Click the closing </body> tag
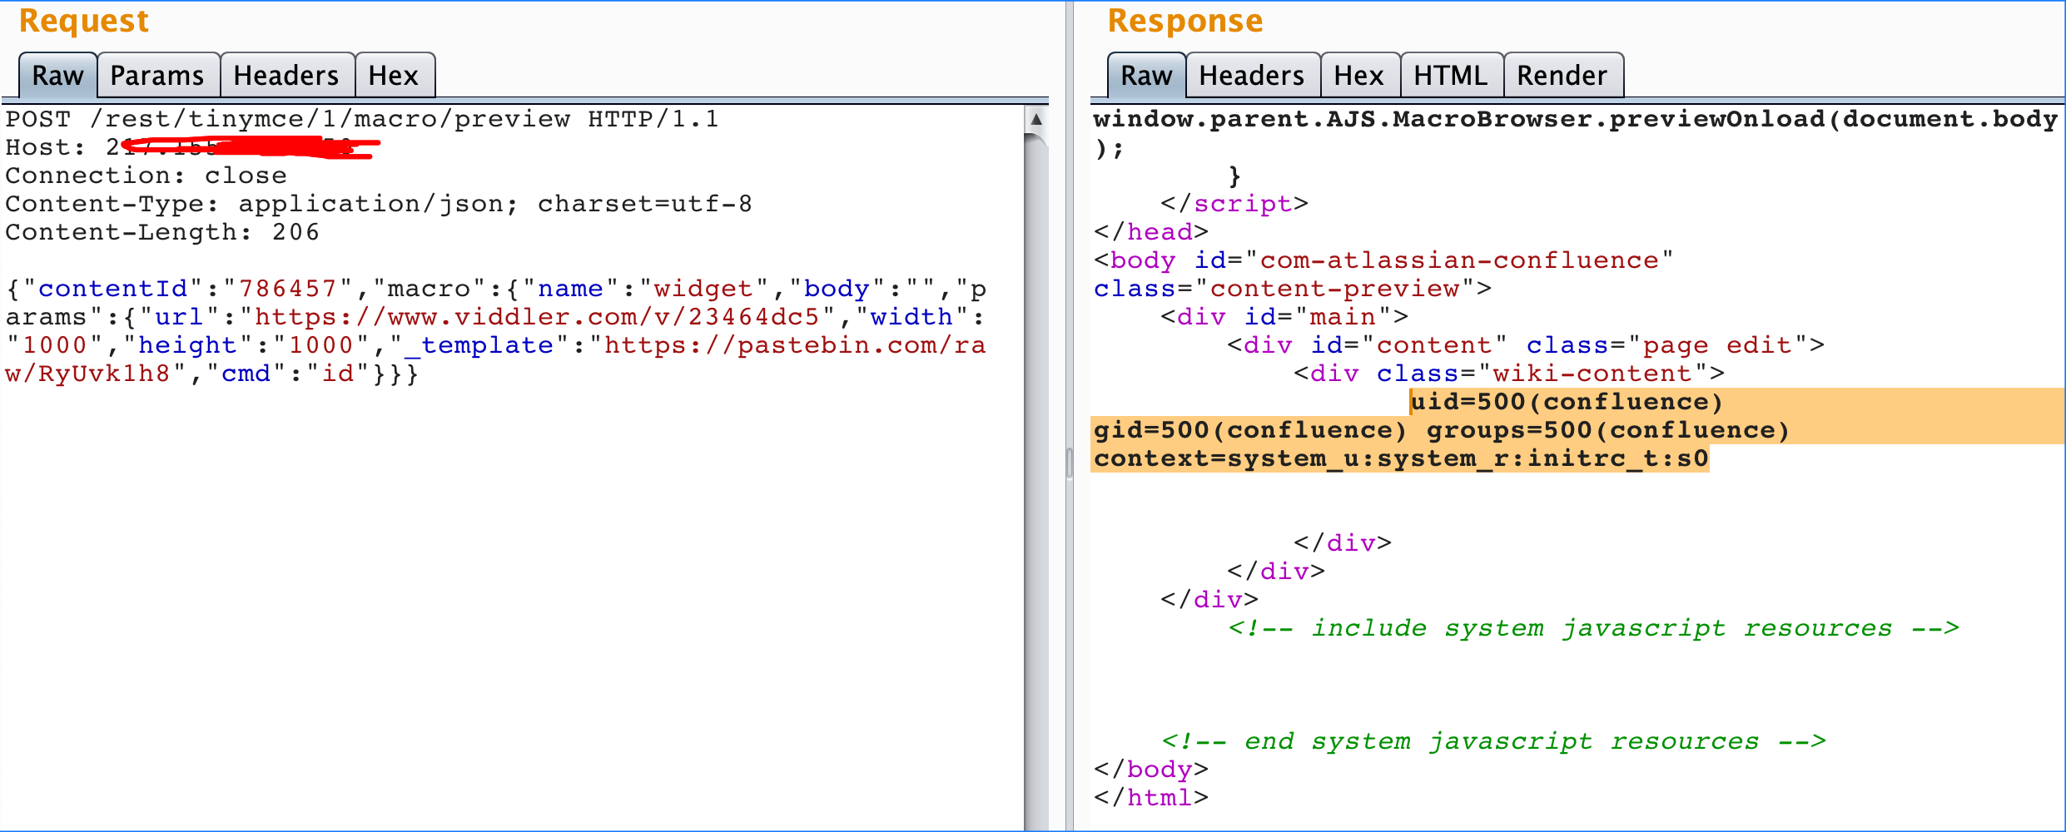 tap(1151, 770)
